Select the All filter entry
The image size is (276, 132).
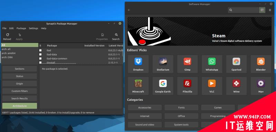point(20,45)
